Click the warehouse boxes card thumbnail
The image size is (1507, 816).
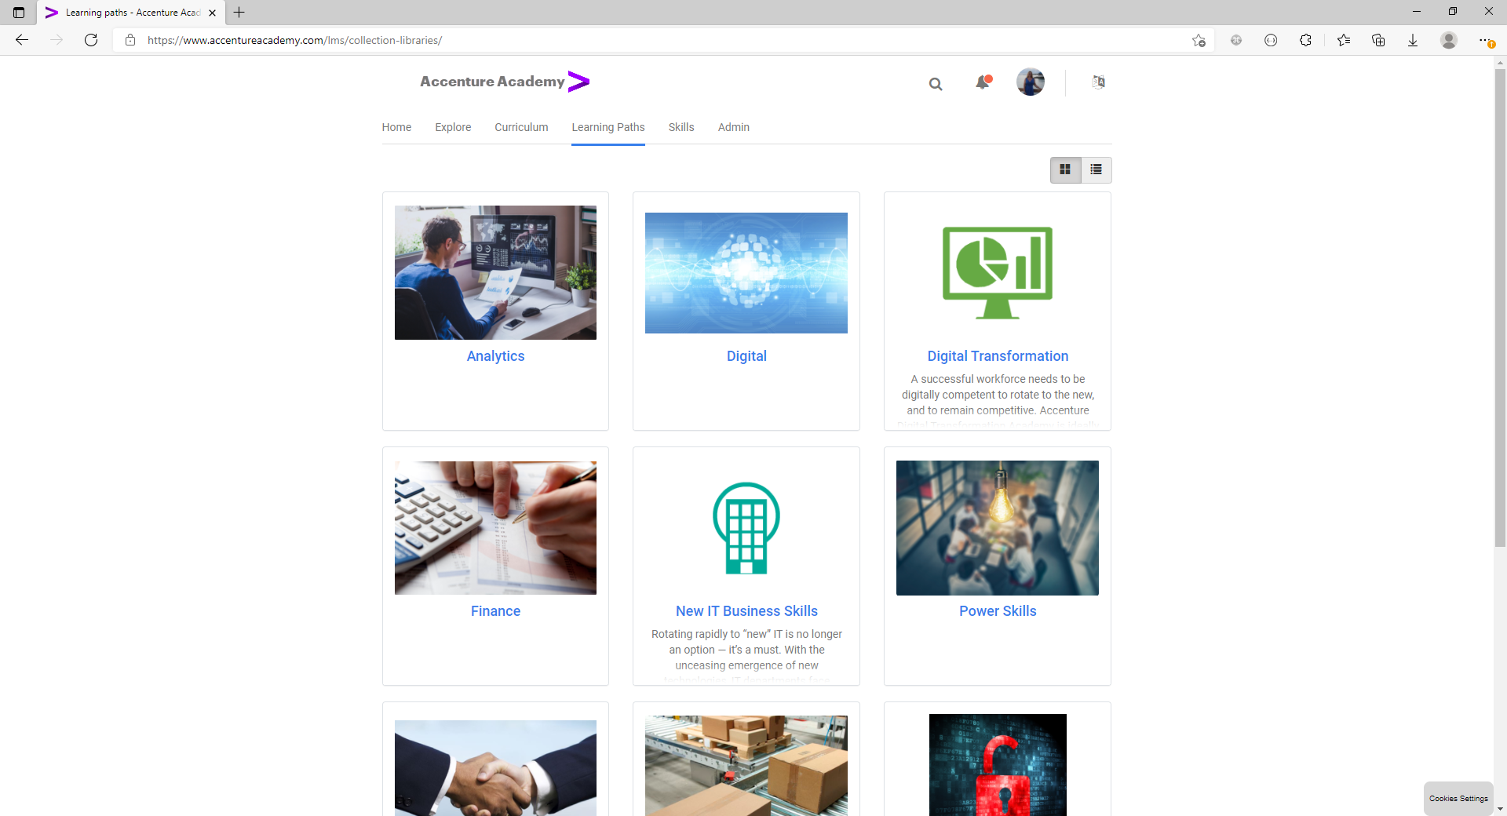pyautogui.click(x=746, y=766)
